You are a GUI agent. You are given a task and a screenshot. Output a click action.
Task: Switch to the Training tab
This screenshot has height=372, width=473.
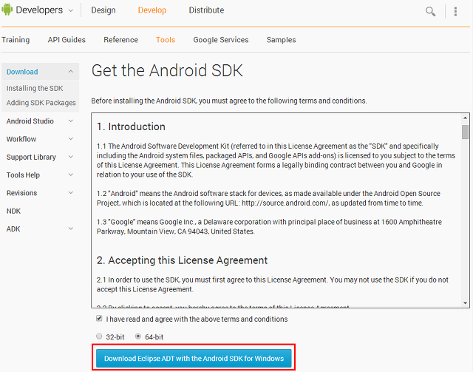[16, 40]
